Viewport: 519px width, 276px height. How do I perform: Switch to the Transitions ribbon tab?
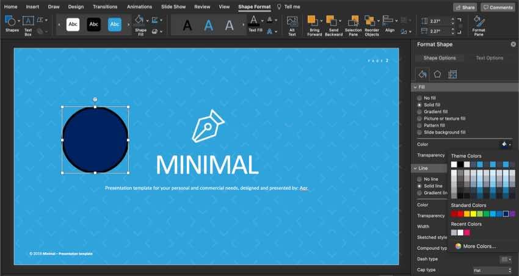click(x=104, y=7)
